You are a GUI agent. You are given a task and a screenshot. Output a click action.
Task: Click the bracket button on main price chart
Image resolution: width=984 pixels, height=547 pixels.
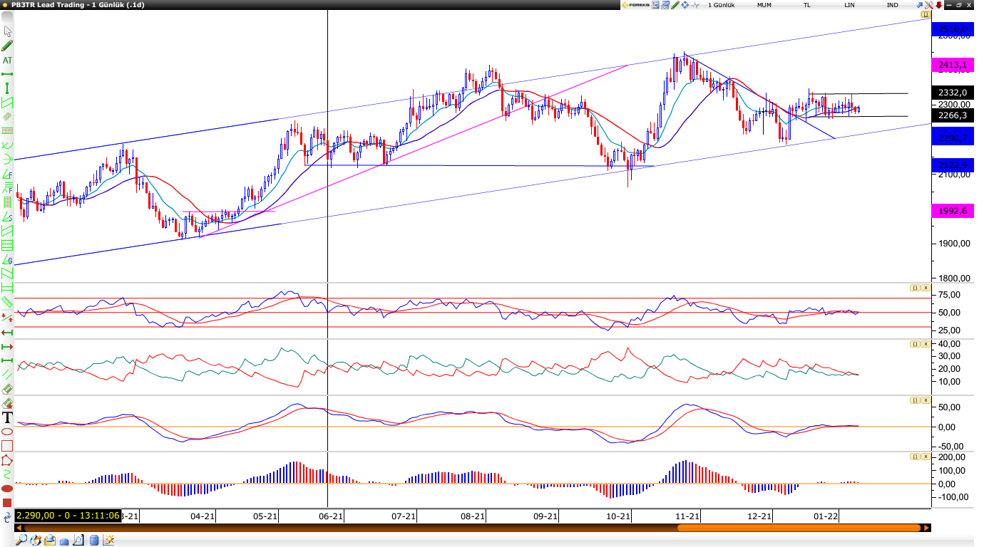(x=926, y=14)
